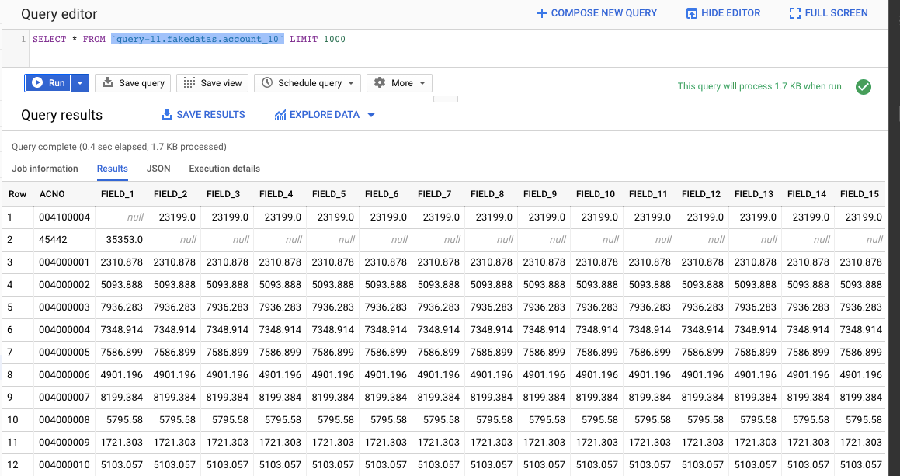
Task: Click inside the SQL query text line
Action: (189, 39)
